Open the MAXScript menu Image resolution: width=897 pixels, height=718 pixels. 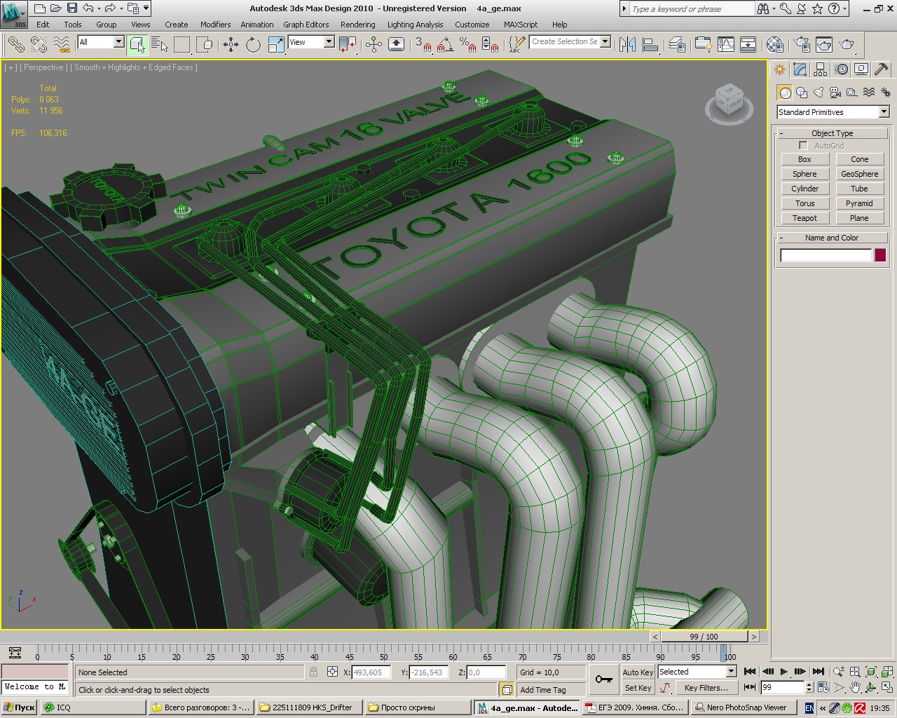click(x=521, y=25)
